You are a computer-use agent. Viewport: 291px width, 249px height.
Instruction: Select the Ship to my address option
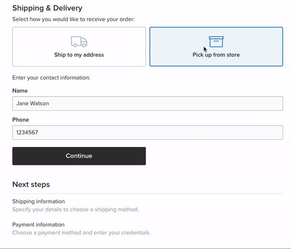point(79,47)
